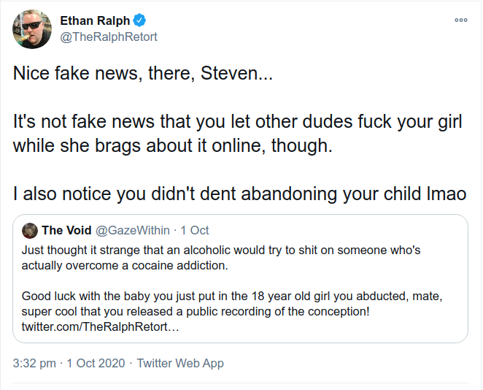Open the Ethan Ralph display name link
The width and height of the screenshot is (483, 390).
[95, 20]
